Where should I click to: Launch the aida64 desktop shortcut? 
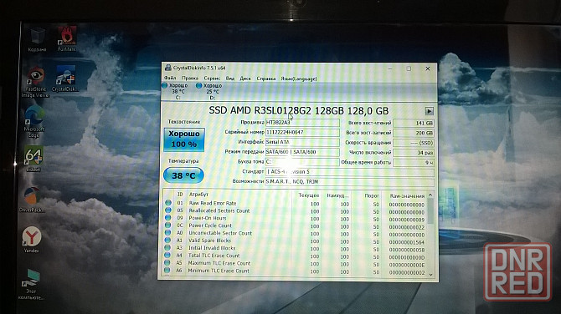tap(33, 159)
